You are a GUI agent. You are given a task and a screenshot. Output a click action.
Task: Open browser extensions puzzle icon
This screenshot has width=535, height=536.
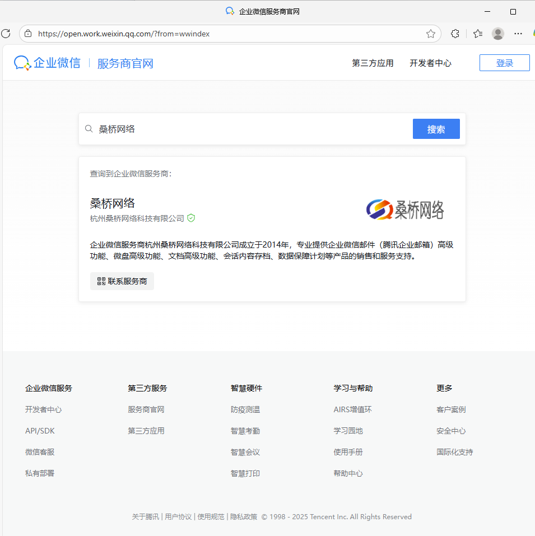[455, 34]
